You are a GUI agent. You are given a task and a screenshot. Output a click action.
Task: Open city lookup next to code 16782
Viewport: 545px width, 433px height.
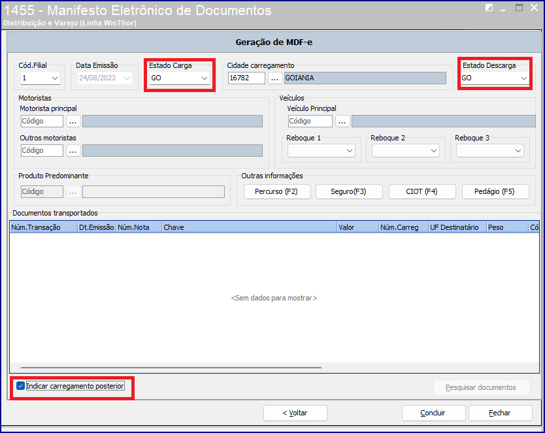[274, 78]
